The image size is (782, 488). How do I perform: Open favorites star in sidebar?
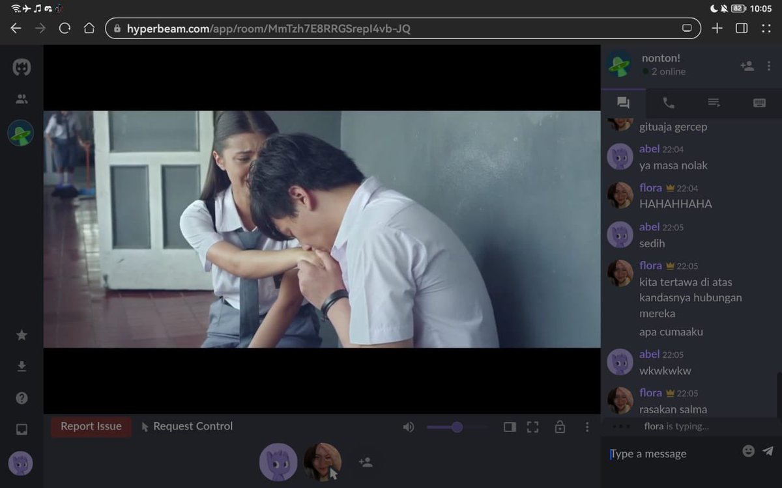click(x=22, y=335)
